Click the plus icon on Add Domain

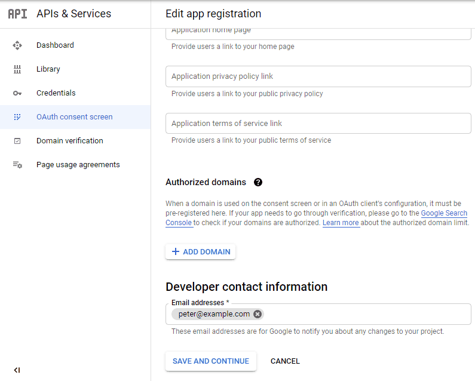tap(176, 251)
